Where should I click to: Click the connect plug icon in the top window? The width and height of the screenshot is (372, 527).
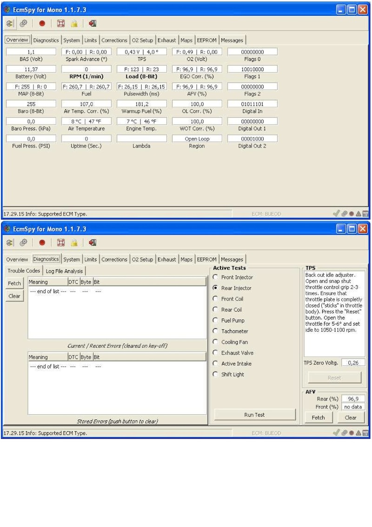pyautogui.click(x=10, y=24)
